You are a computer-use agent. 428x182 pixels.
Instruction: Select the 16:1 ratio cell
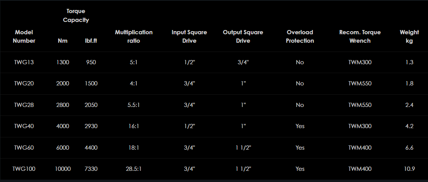(134, 126)
